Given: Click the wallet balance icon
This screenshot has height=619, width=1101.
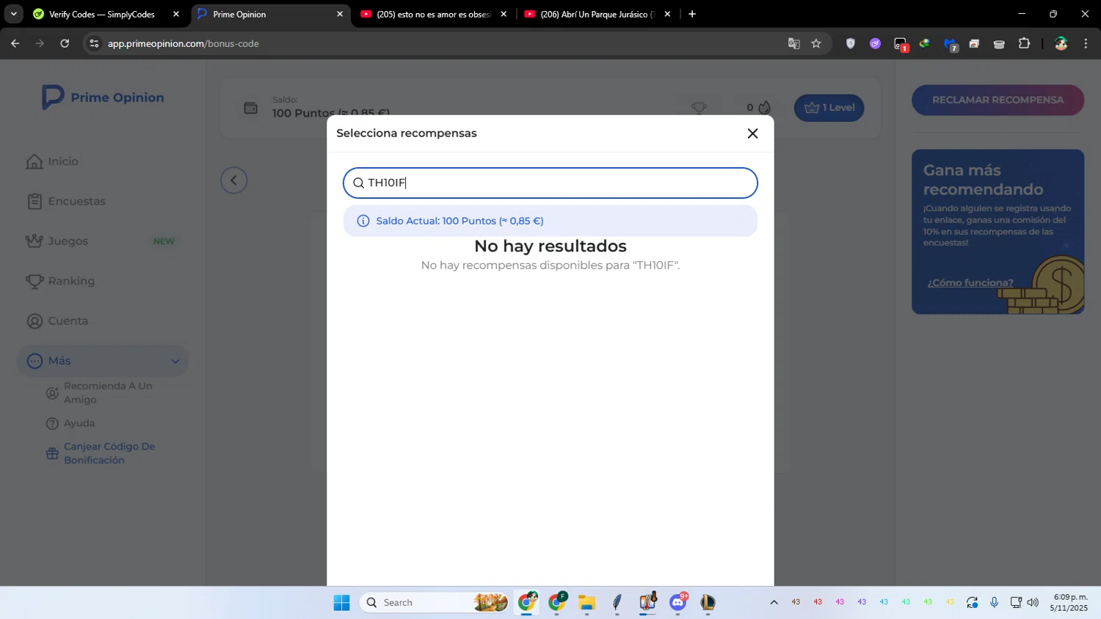Looking at the screenshot, I should pos(251,108).
